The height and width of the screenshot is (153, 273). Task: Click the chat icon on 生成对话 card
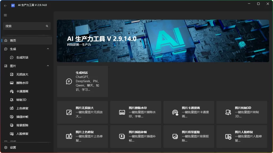[x=69, y=81]
